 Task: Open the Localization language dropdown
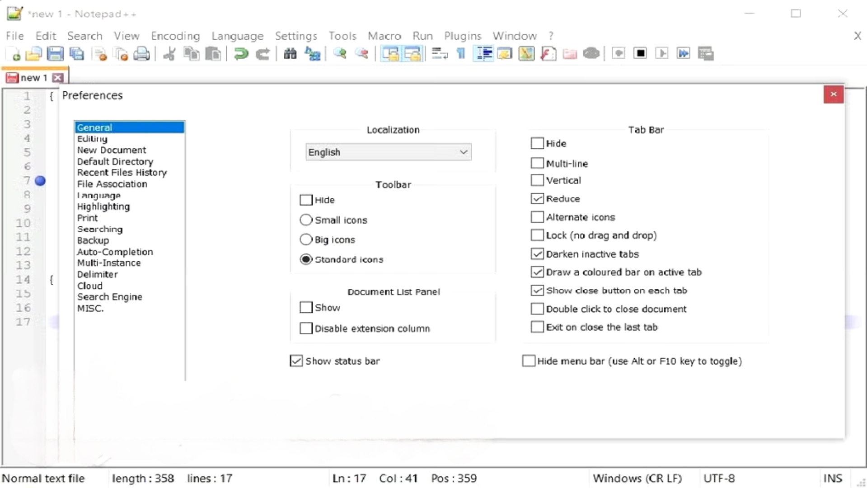click(464, 152)
